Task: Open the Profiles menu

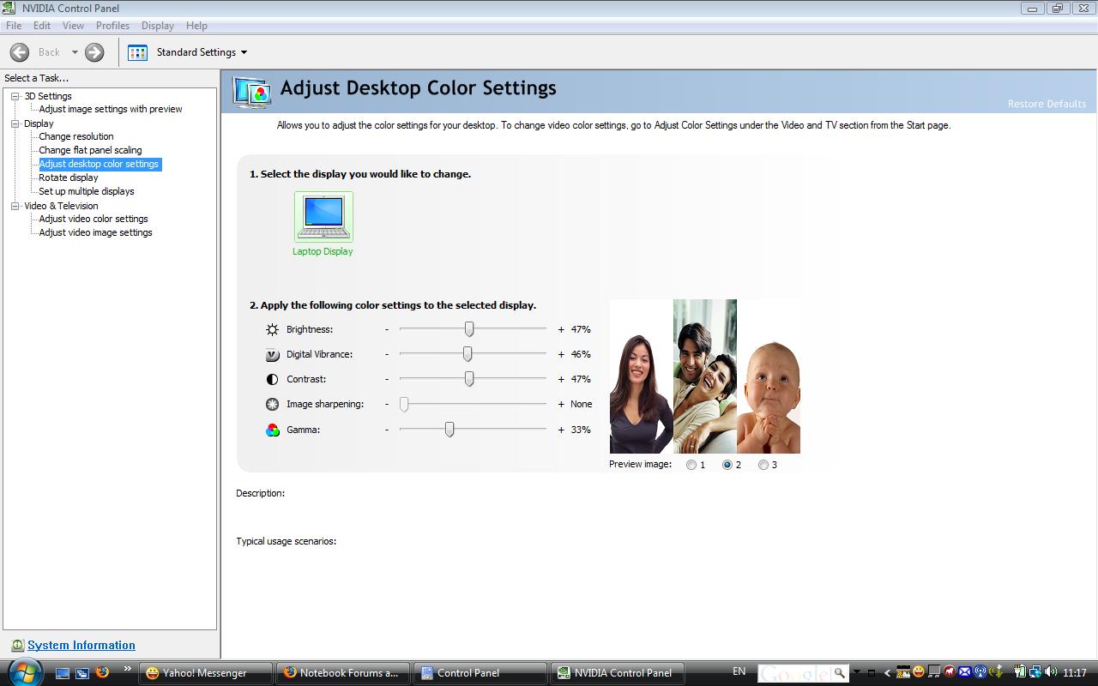Action: coord(112,26)
